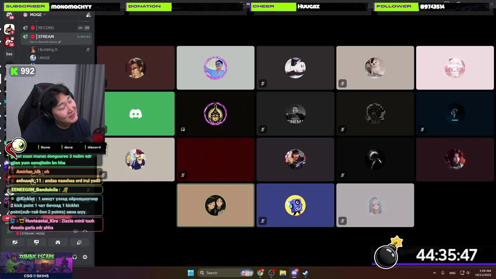Select the silver-haired anime avatar tile
Screen dimensions: 496x279
(375, 205)
